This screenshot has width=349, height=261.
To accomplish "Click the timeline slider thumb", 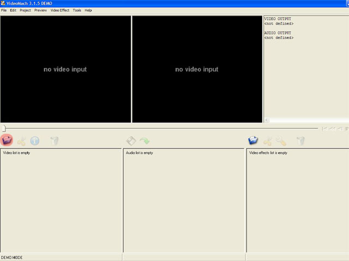I will [4, 128].
